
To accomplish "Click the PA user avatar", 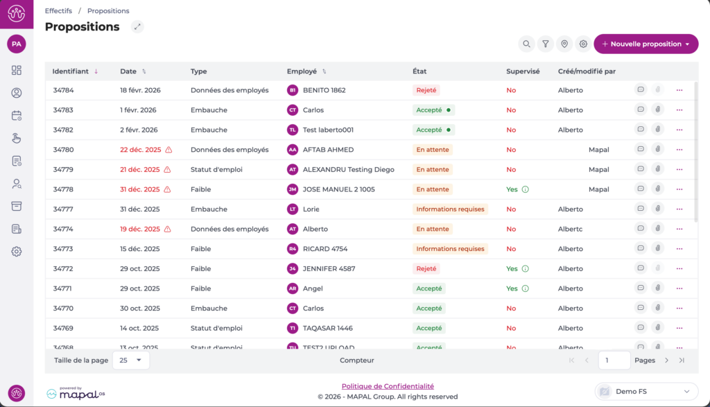I will pos(17,44).
